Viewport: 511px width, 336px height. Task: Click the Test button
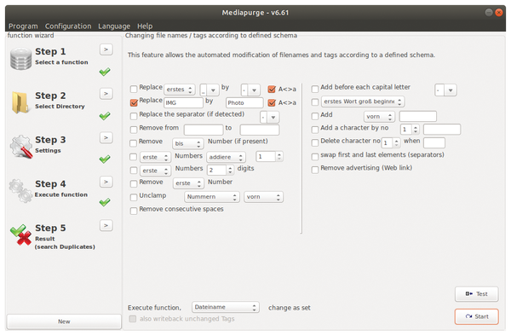[476, 294]
